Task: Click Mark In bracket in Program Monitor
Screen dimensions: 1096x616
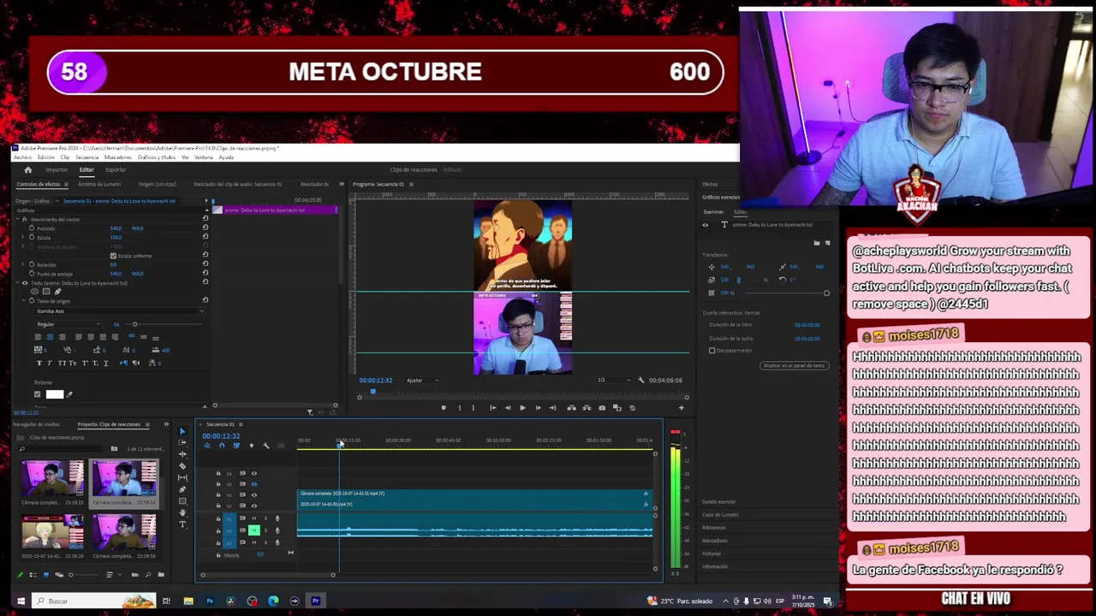Action: [460, 408]
